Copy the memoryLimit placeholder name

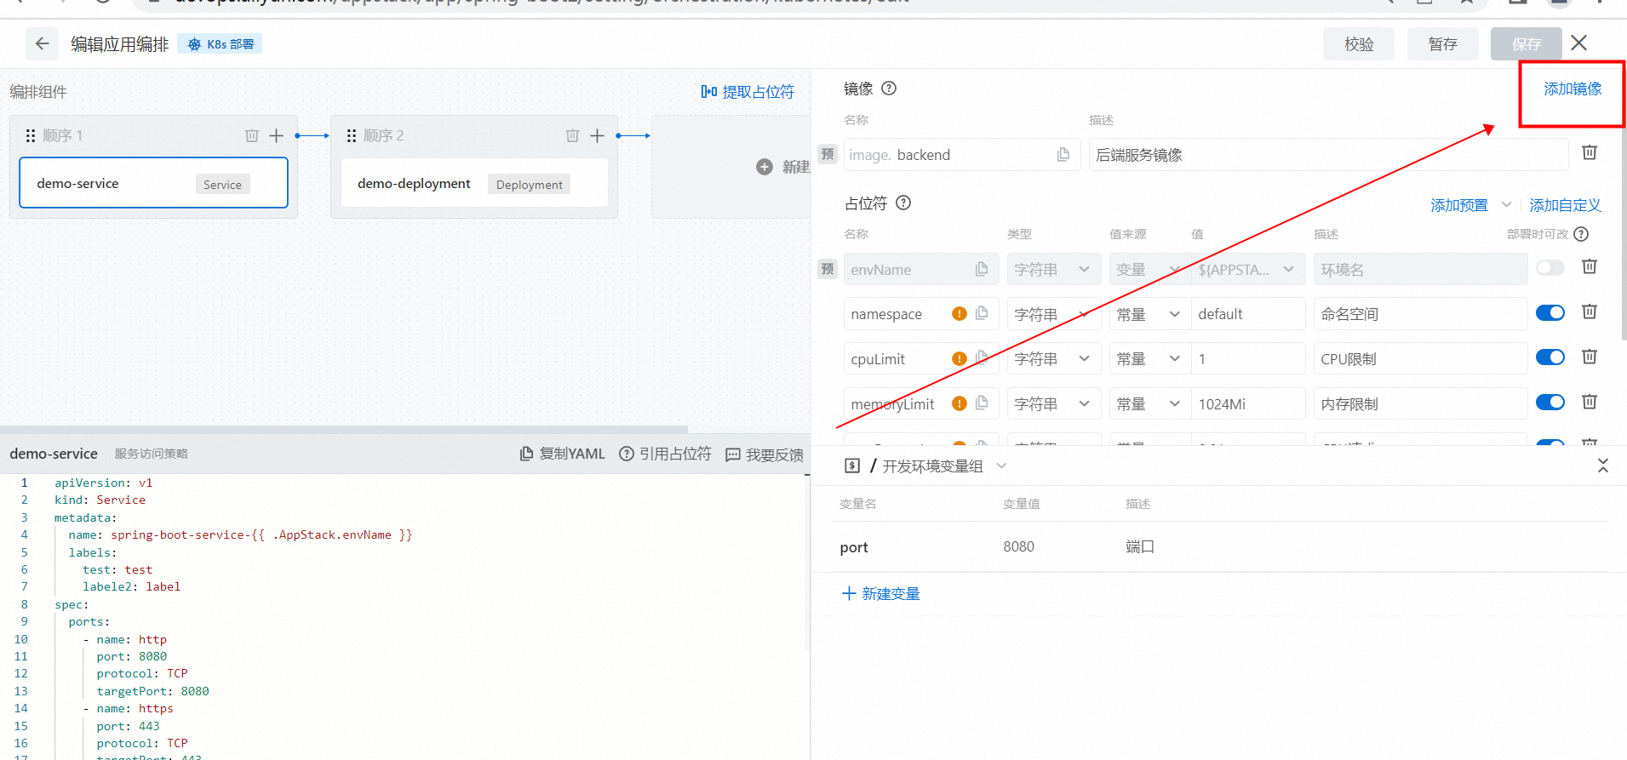click(x=982, y=403)
